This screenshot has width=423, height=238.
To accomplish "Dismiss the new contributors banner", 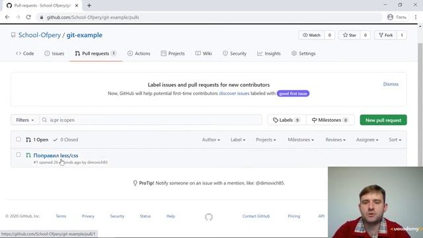I will pyautogui.click(x=391, y=84).
